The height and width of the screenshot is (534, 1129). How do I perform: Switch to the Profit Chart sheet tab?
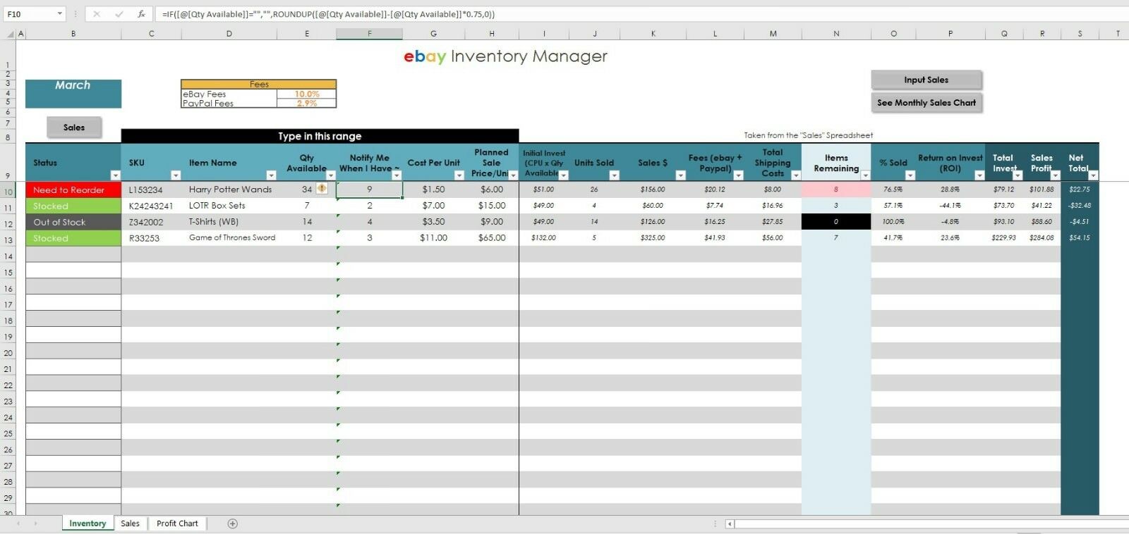(x=177, y=523)
